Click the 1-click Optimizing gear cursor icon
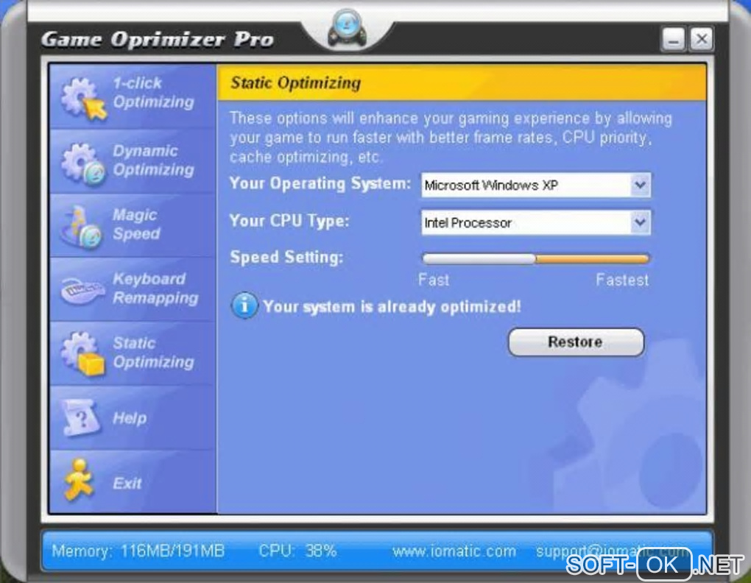 tap(83, 98)
